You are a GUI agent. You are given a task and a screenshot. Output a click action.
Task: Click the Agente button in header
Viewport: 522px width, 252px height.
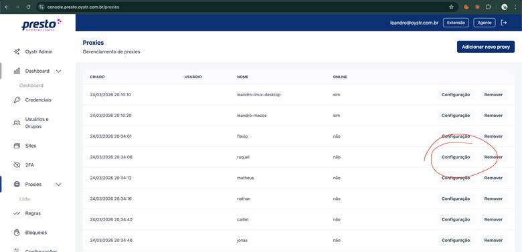[x=485, y=23]
